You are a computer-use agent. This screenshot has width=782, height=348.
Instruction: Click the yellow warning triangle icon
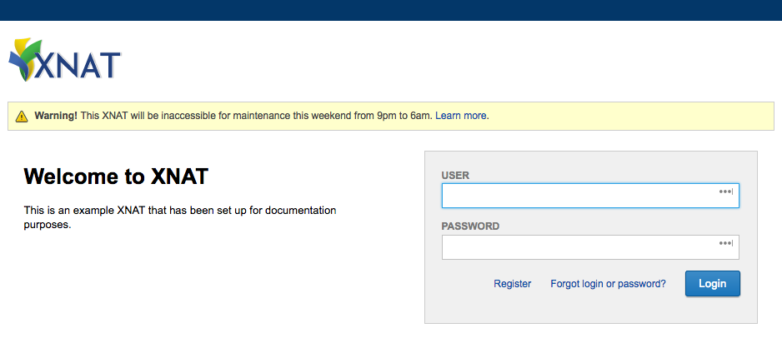pyautogui.click(x=22, y=117)
